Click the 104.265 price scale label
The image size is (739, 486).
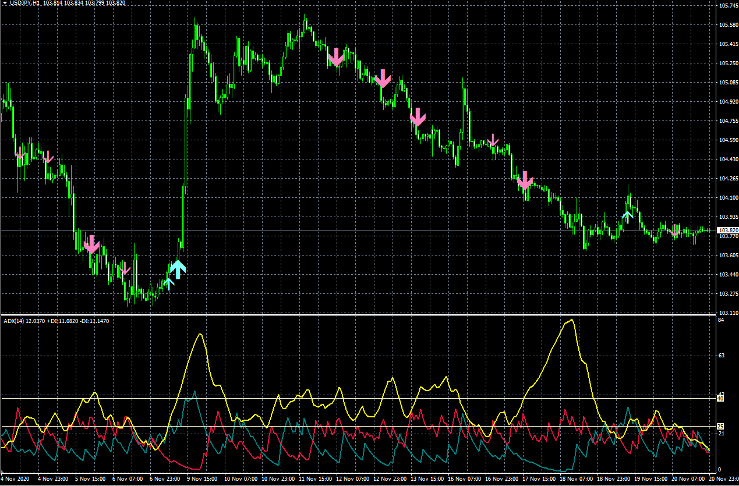pyautogui.click(x=728, y=179)
